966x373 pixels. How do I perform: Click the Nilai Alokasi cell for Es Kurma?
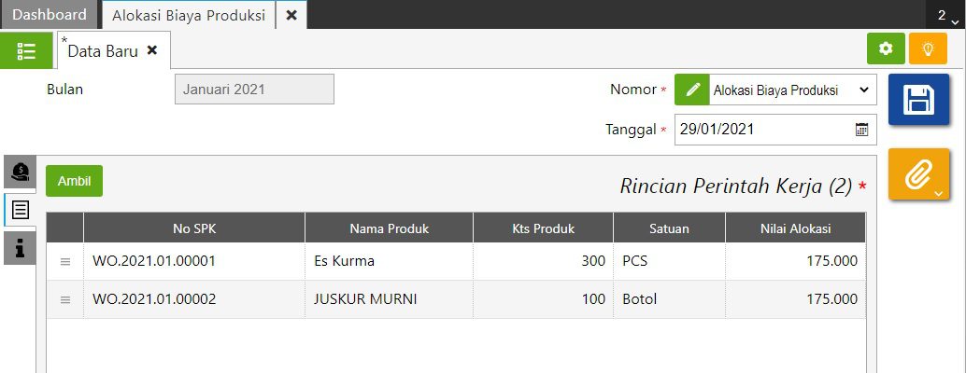point(795,261)
